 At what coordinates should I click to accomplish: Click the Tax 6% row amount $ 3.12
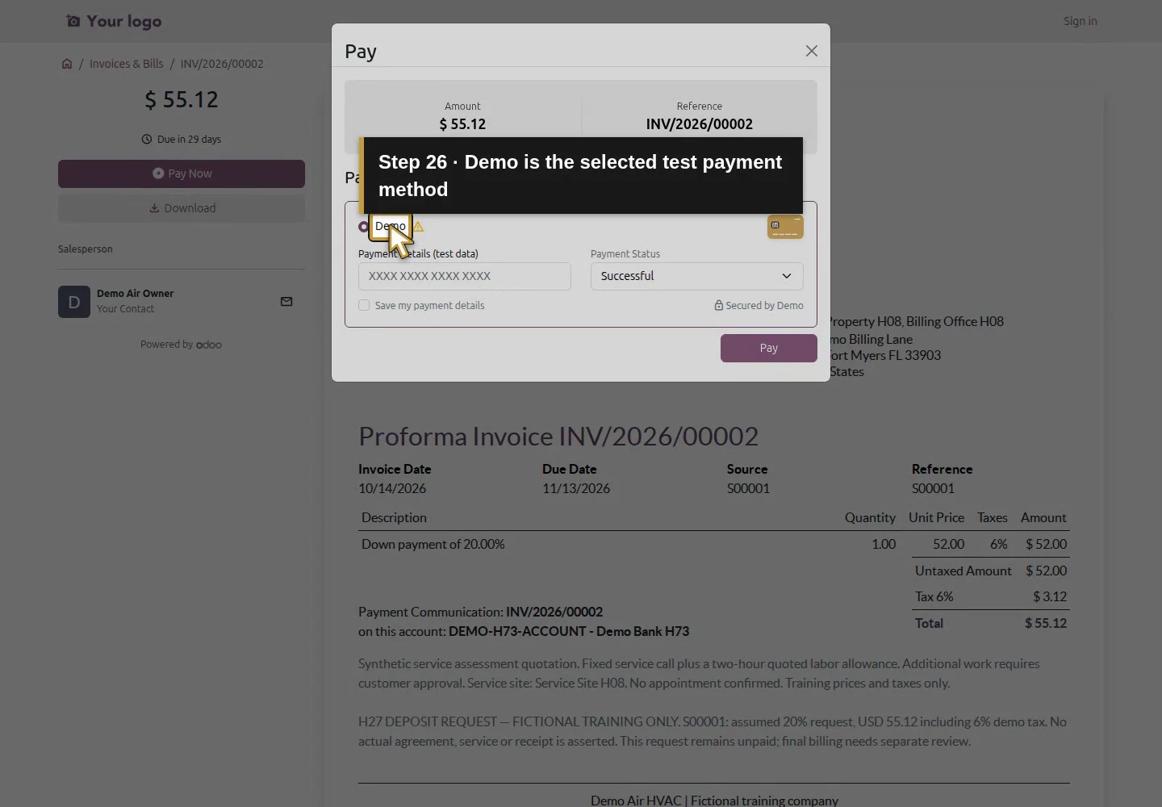tap(1050, 596)
